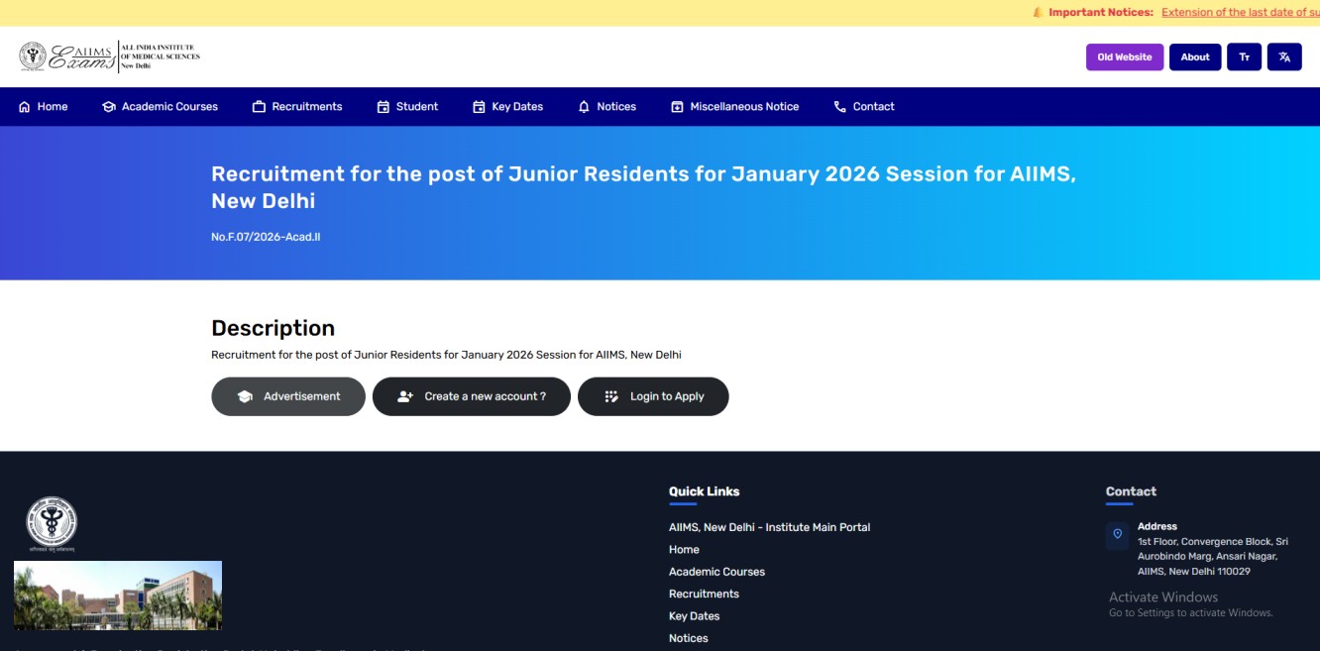Click the Old Website button
Image resolution: width=1320 pixels, height=651 pixels.
click(x=1124, y=56)
